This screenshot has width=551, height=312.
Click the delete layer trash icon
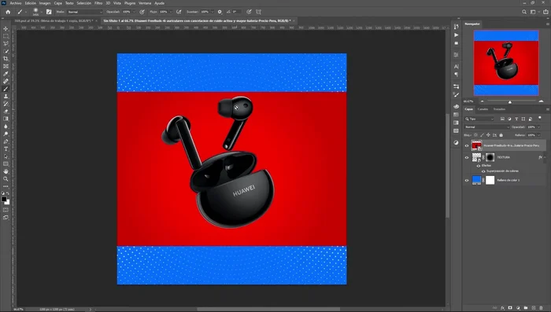542,308
